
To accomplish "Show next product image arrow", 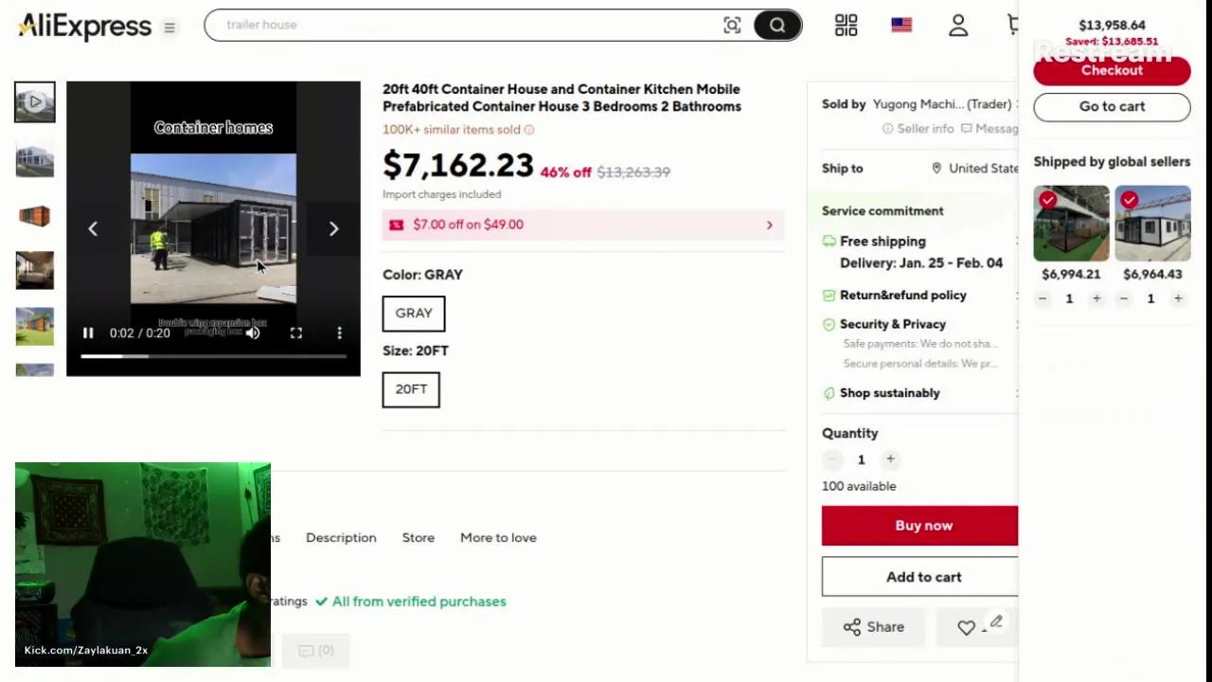I will point(333,228).
